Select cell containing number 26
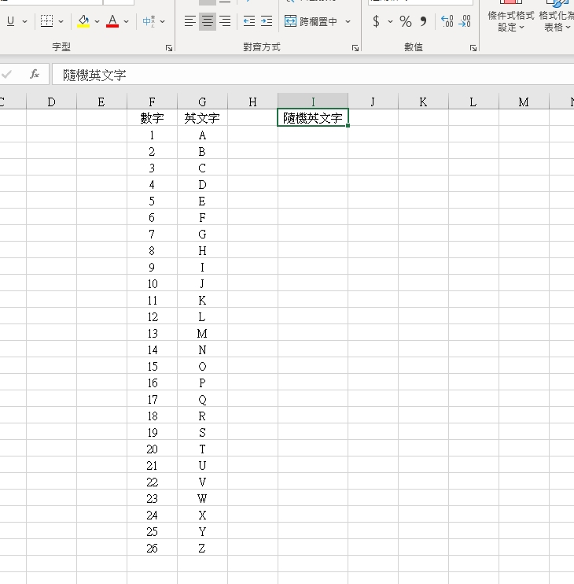The height and width of the screenshot is (584, 574). coord(152,549)
